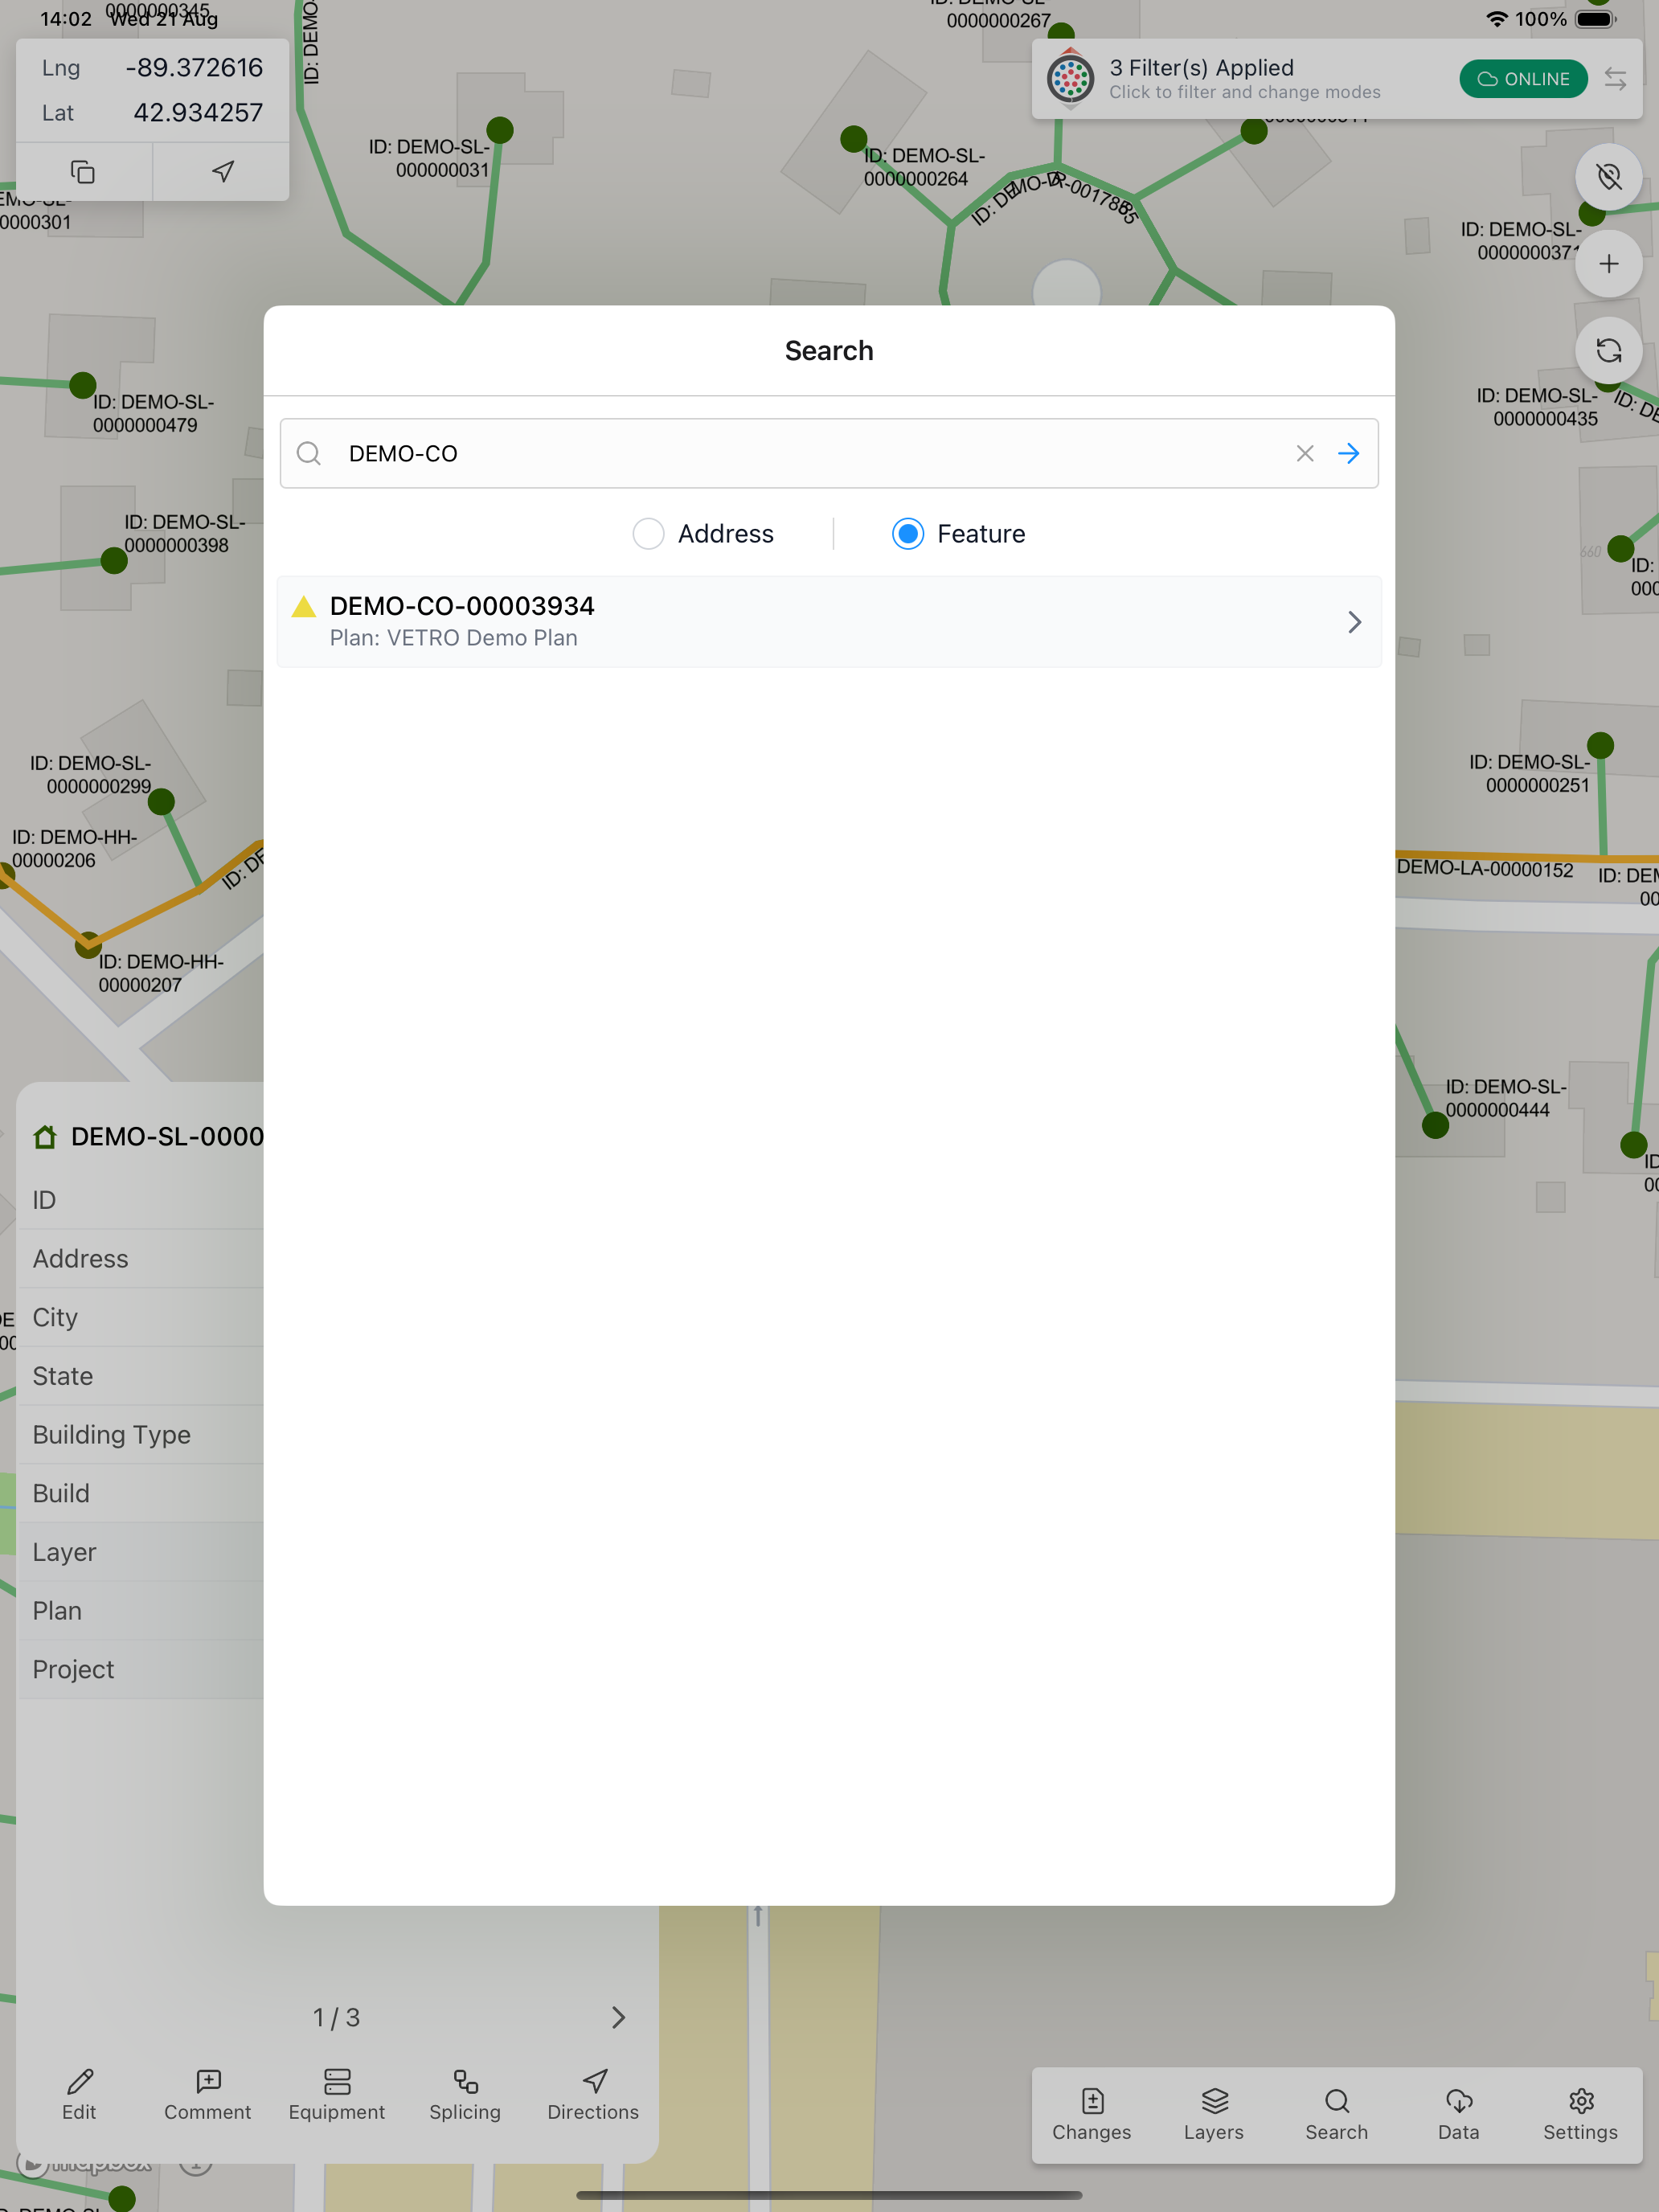1659x2212 pixels.
Task: Select the City row in feature panel
Action: click(141, 1318)
